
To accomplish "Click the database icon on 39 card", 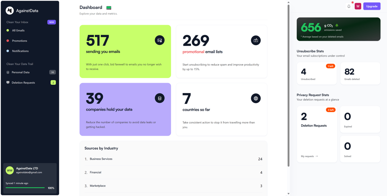I will point(160,98).
